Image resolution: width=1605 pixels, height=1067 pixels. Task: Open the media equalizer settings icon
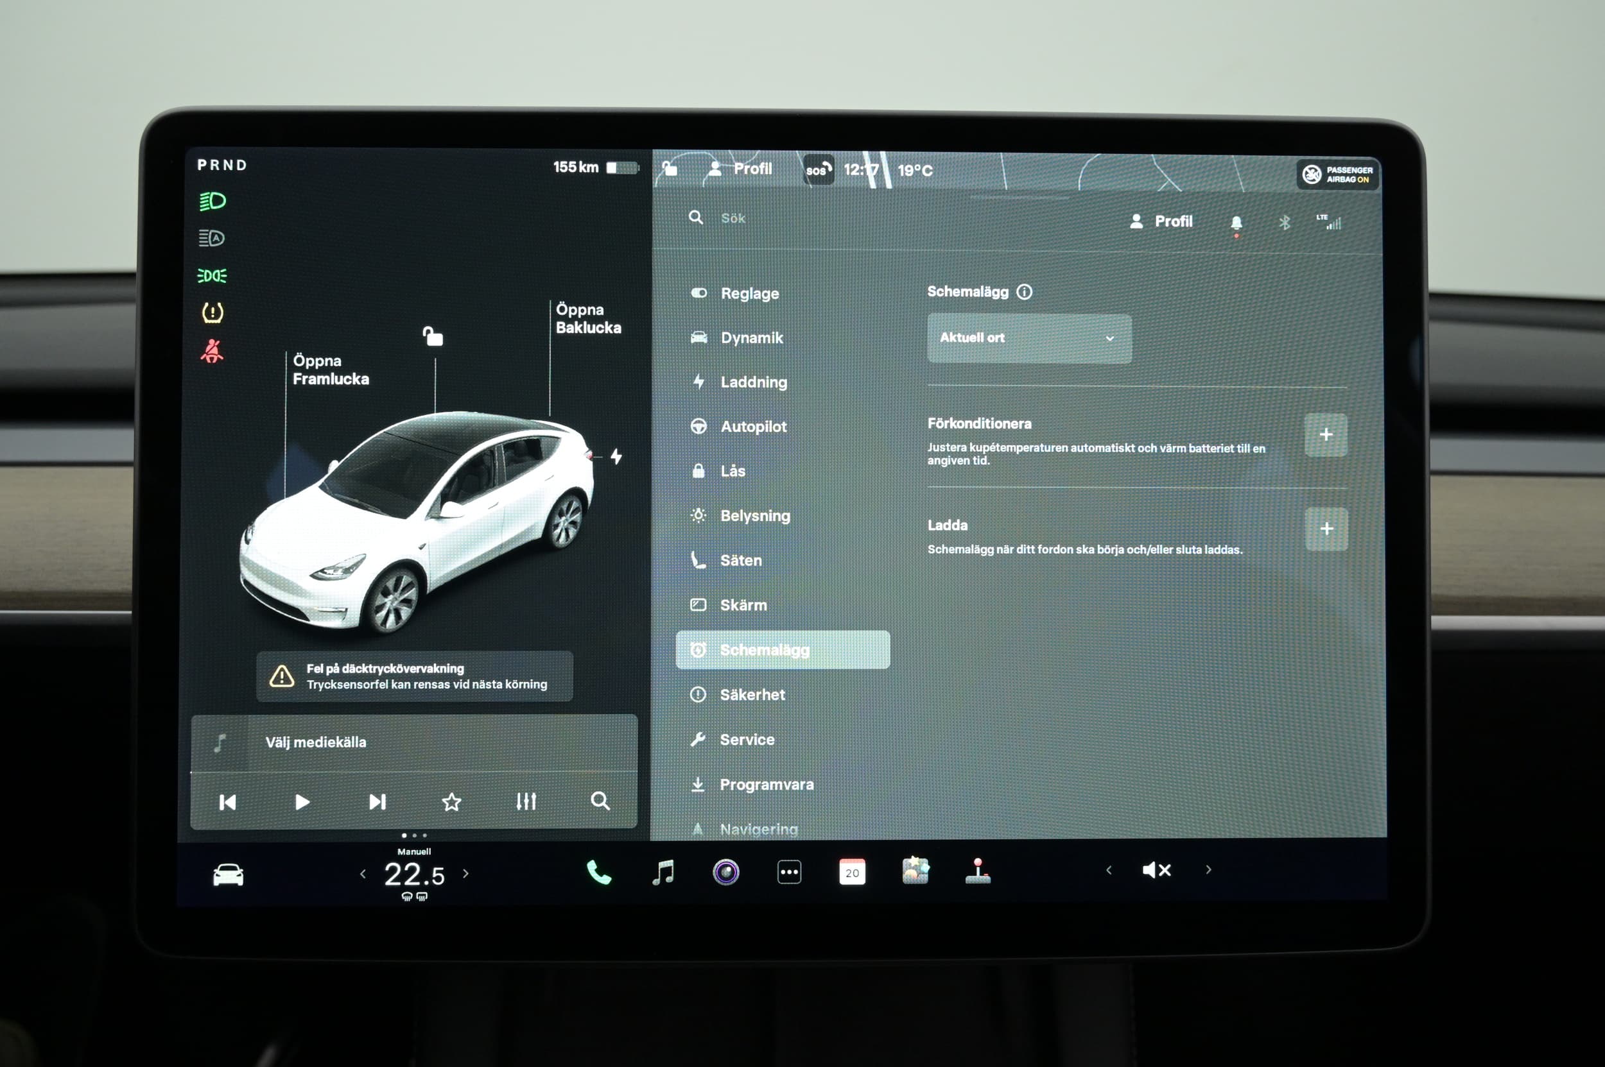point(526,801)
